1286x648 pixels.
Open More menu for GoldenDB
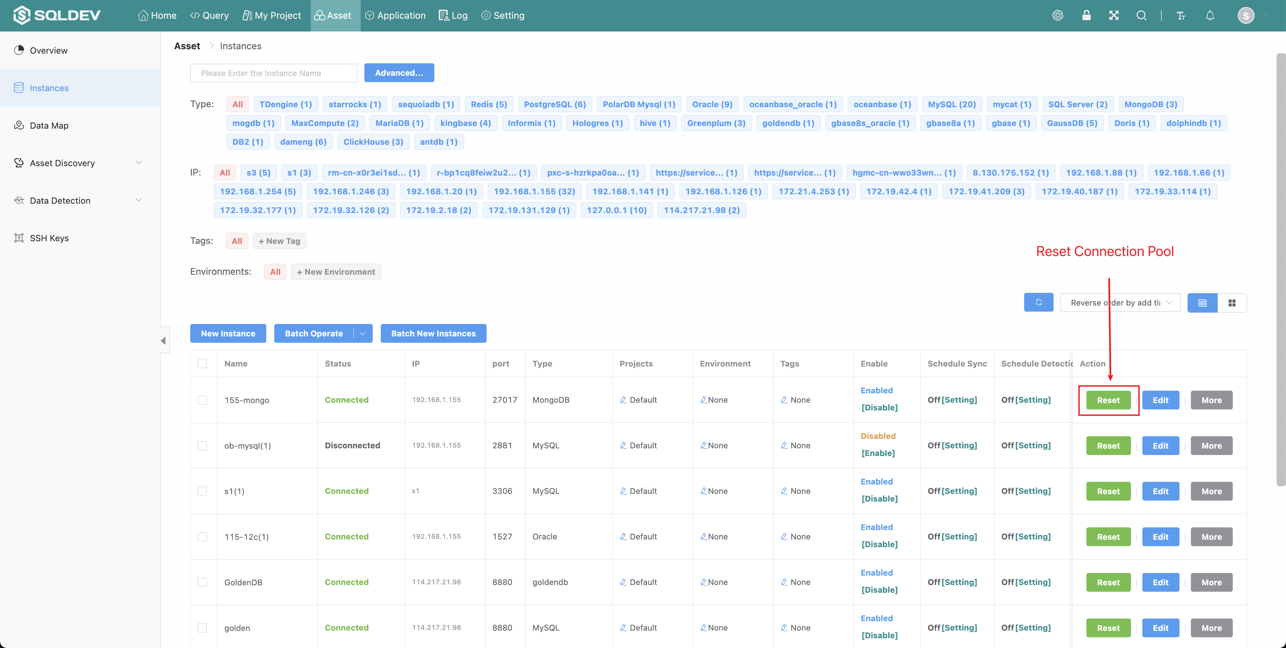(x=1211, y=583)
